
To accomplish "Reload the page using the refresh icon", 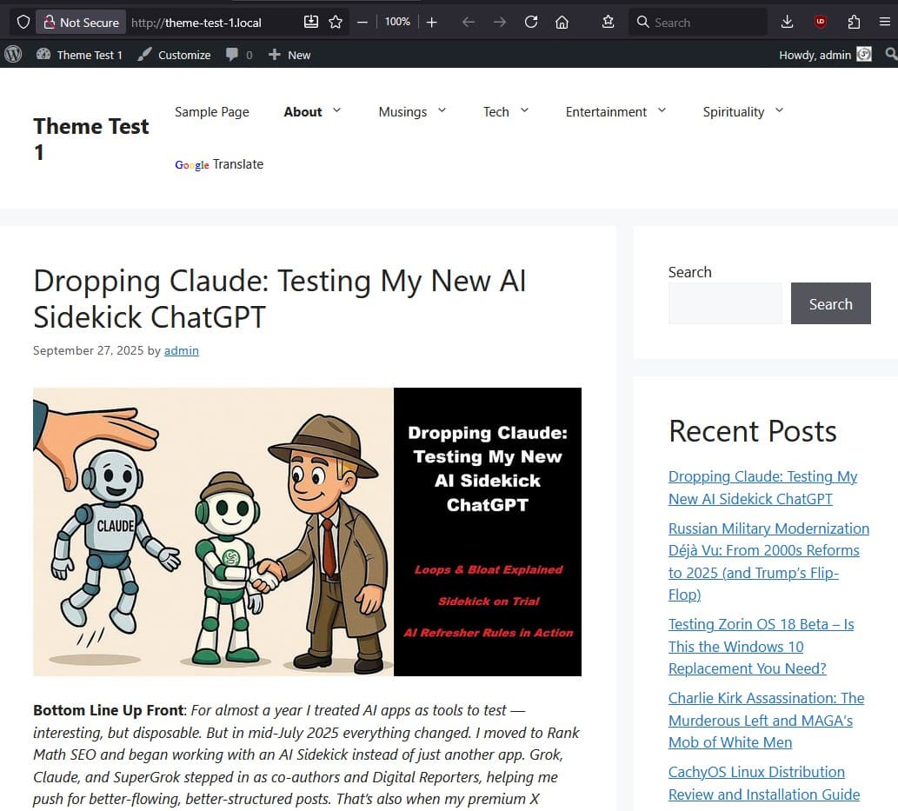I will [531, 22].
